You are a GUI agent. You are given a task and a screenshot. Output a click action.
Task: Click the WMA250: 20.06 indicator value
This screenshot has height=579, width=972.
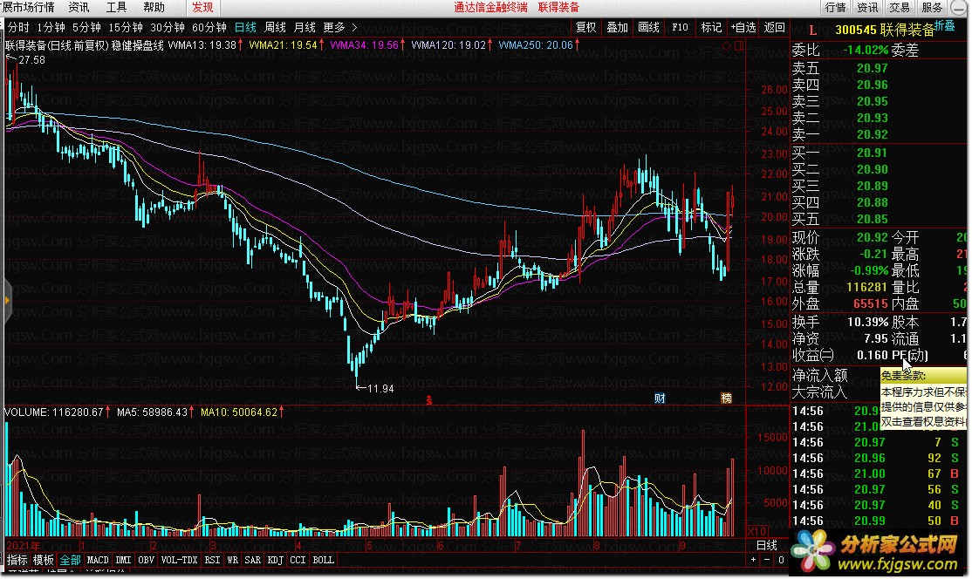pyautogui.click(x=536, y=45)
